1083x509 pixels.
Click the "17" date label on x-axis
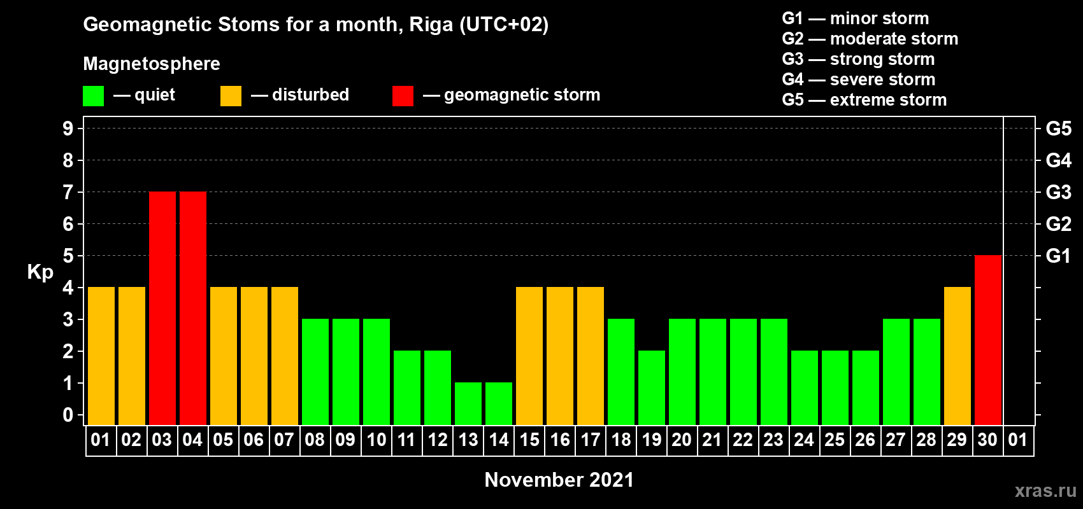point(591,440)
